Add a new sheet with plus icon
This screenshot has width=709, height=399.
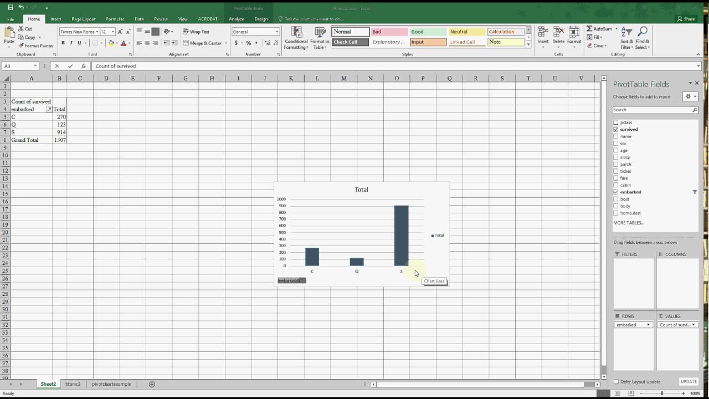tap(152, 384)
